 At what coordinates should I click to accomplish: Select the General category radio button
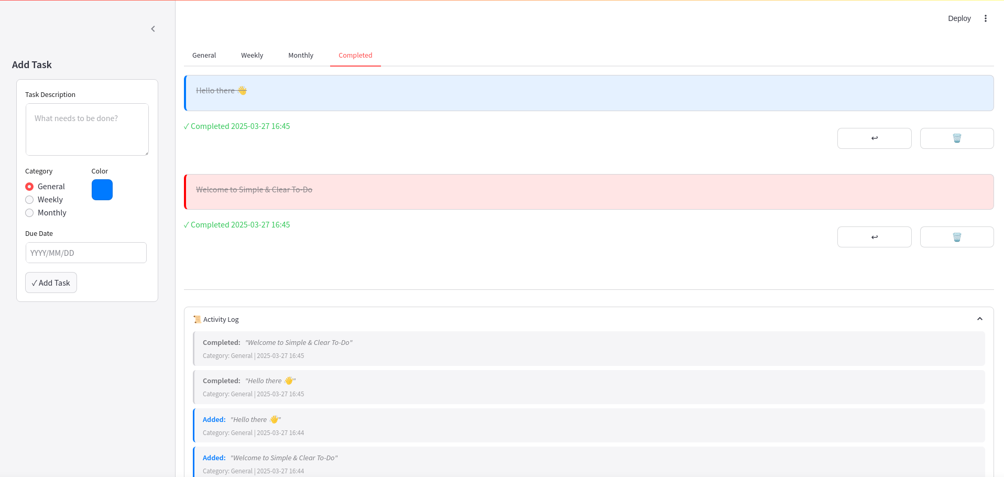click(x=30, y=187)
